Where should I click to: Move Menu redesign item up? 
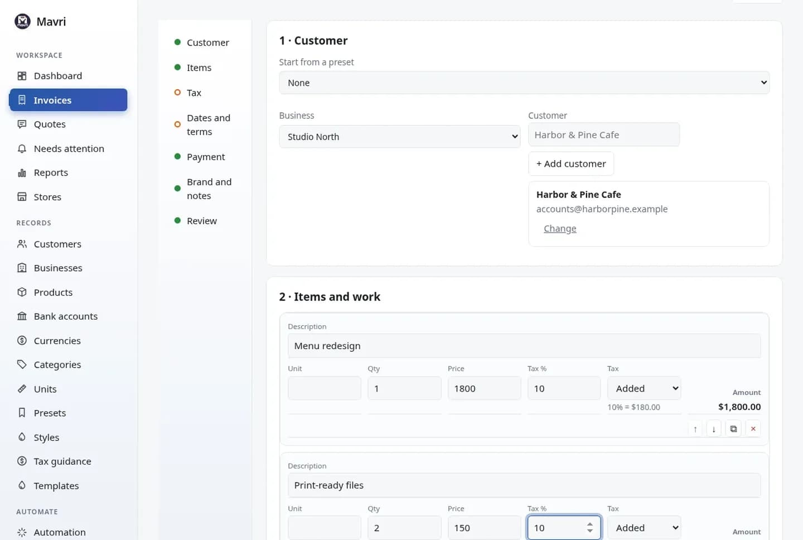click(695, 429)
